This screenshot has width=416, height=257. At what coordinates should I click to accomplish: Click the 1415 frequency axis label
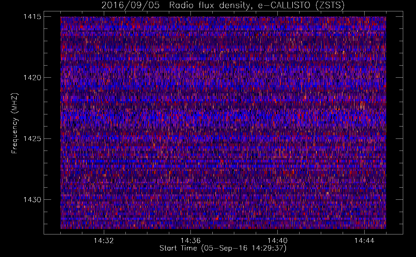[x=32, y=17]
